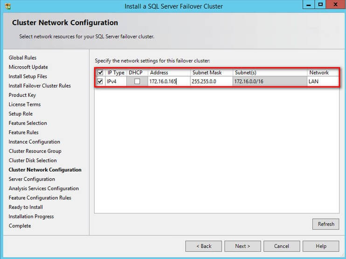Select Product Key step

click(x=22, y=95)
